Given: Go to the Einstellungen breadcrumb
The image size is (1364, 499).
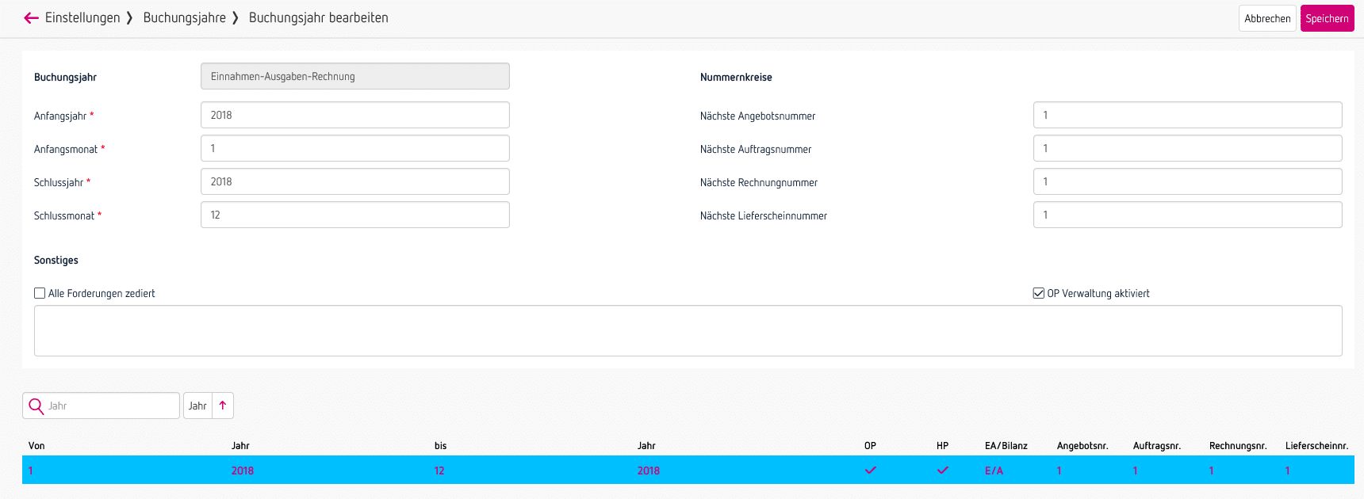Looking at the screenshot, I should [x=82, y=18].
